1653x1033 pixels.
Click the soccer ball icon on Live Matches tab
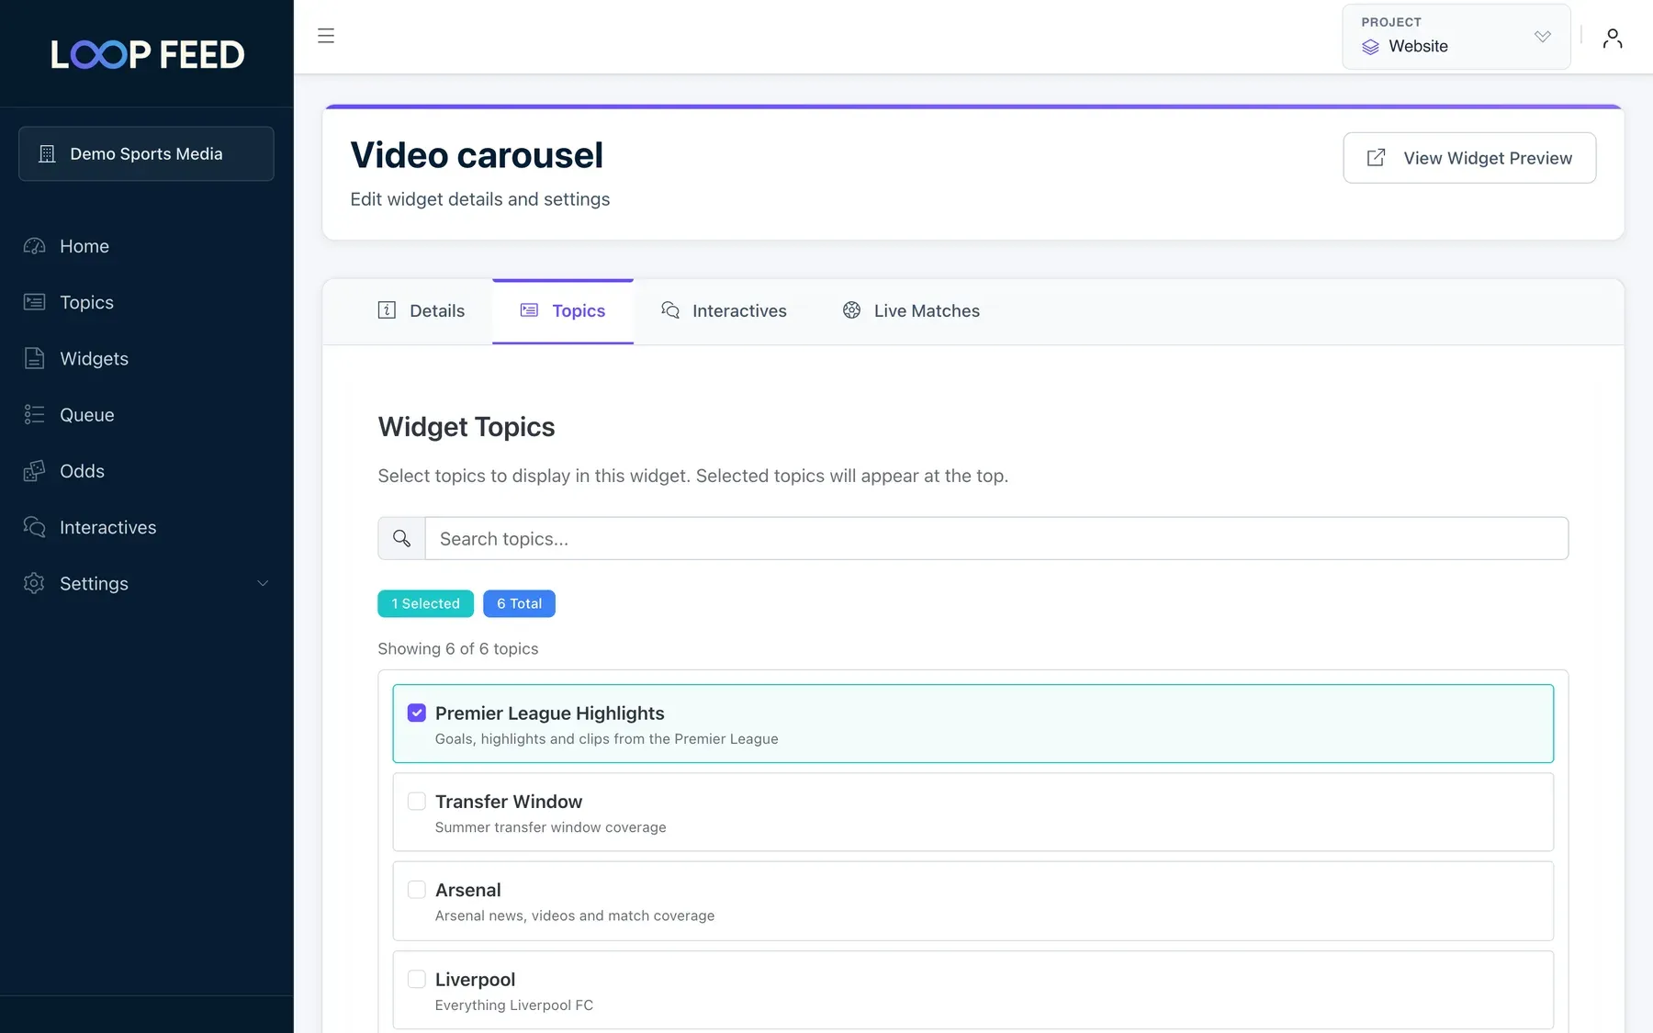(851, 310)
